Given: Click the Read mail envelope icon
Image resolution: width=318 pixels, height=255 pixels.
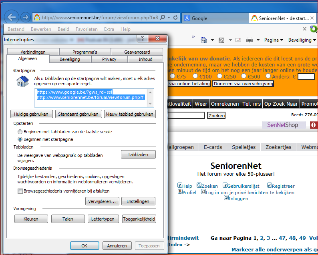Looking at the screenshot, I should [x=238, y=40].
